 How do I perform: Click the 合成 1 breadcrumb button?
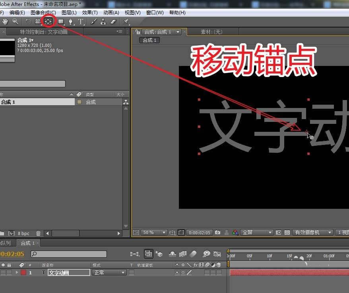coord(149,40)
